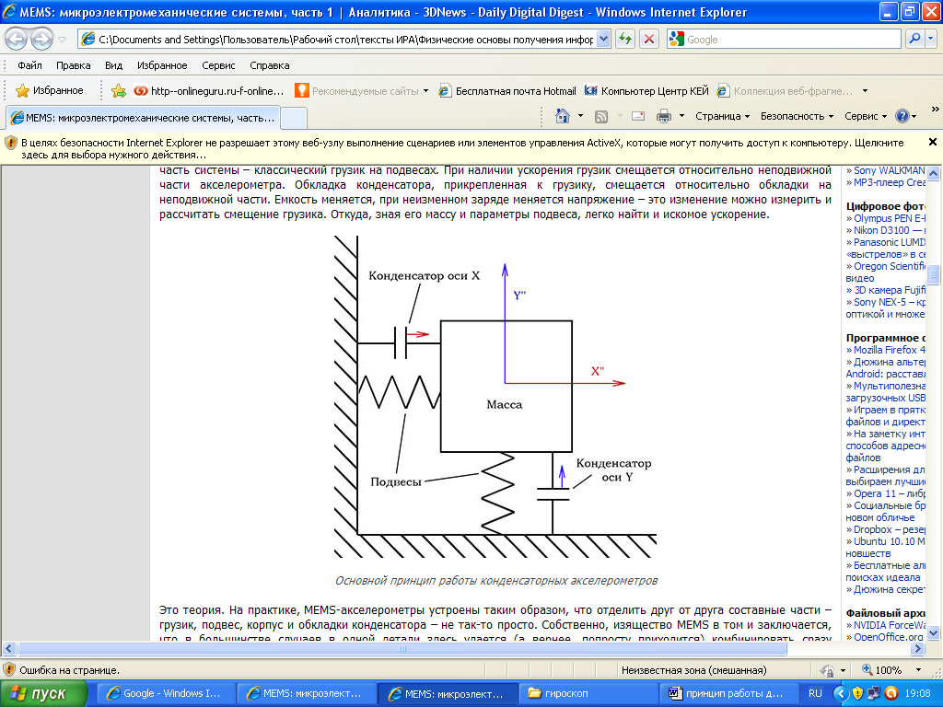Image resolution: width=943 pixels, height=707 pixels.
Task: Click the пуск Start button
Action: [43, 694]
